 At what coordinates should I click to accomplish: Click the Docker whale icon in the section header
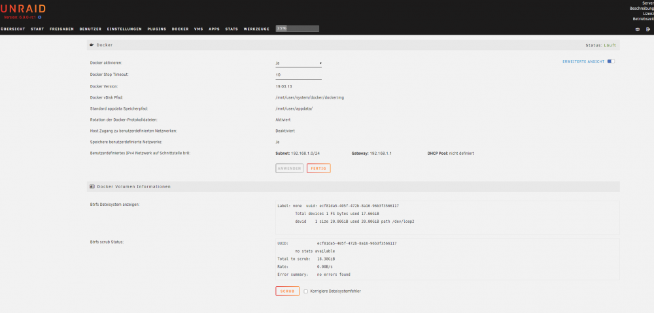pyautogui.click(x=92, y=44)
